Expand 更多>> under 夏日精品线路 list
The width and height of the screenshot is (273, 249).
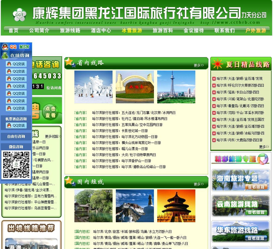pyautogui.click(x=264, y=147)
